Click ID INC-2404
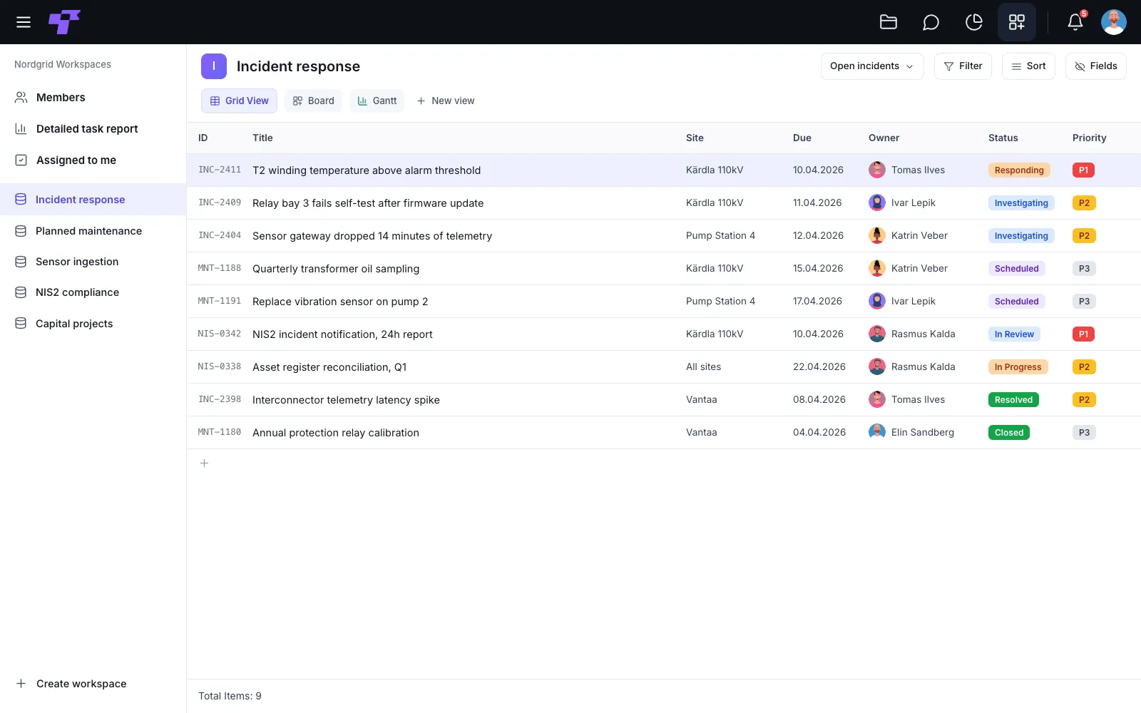 (x=220, y=235)
